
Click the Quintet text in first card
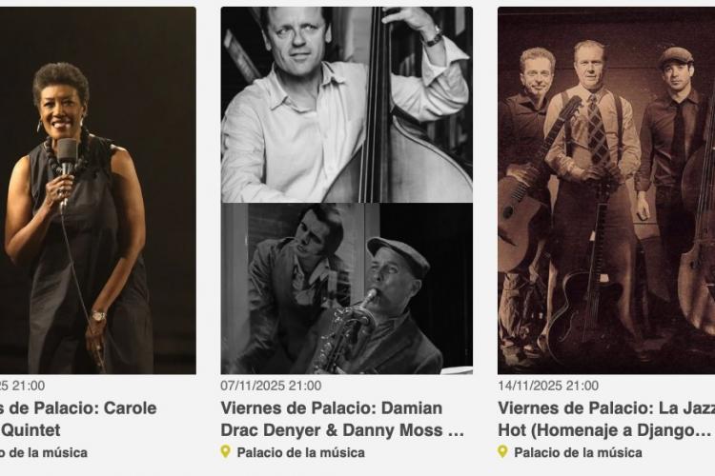[x=31, y=430]
